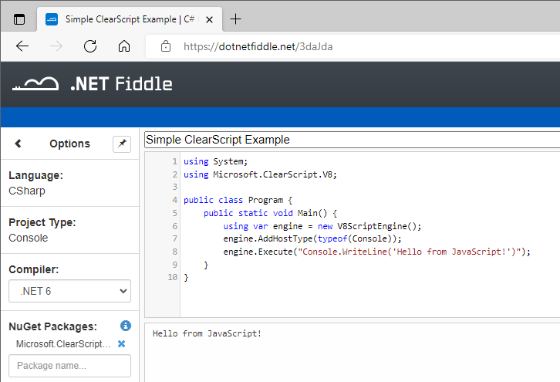Click the address bar URL
The width and height of the screenshot is (560, 382).
click(x=258, y=46)
